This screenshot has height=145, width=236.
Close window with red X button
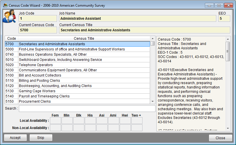228,6
